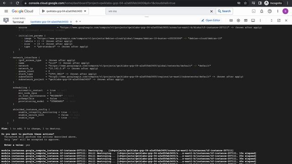Click the Cloud Shell web preview icon
Image resolution: width=292 pixels, height=164 pixels.
pos(245,20)
